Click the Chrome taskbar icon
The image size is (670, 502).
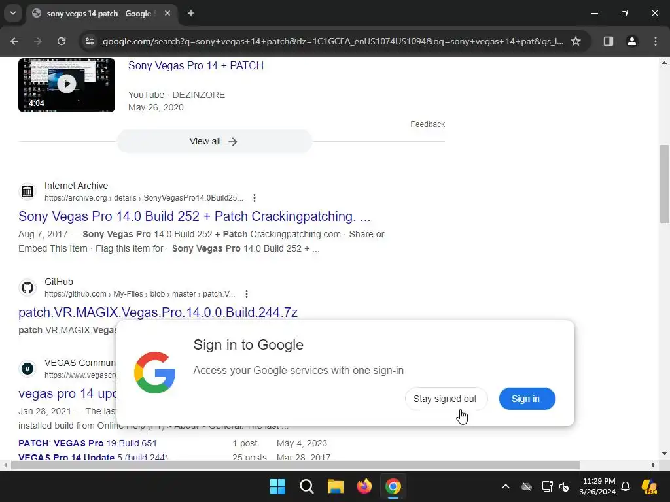[x=393, y=486]
